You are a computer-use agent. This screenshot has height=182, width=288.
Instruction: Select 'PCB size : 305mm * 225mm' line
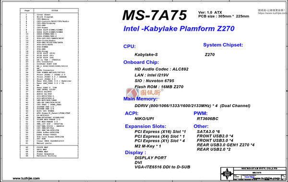pyautogui.click(x=224, y=16)
